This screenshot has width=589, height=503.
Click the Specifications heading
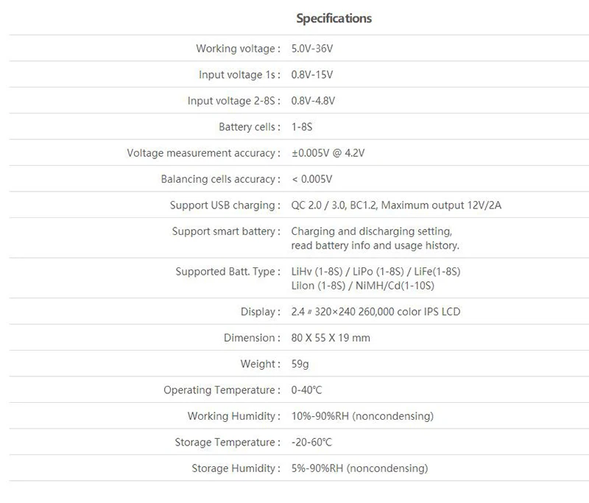[334, 18]
